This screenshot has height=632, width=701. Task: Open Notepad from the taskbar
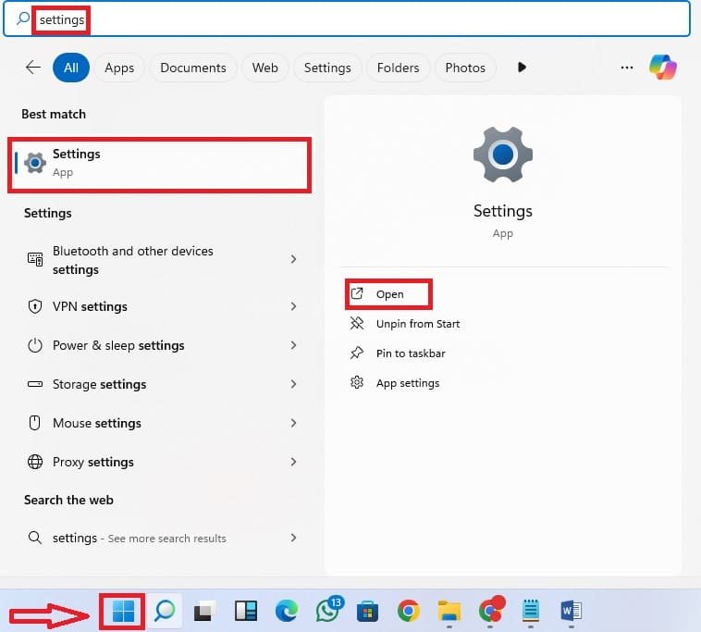[531, 611]
